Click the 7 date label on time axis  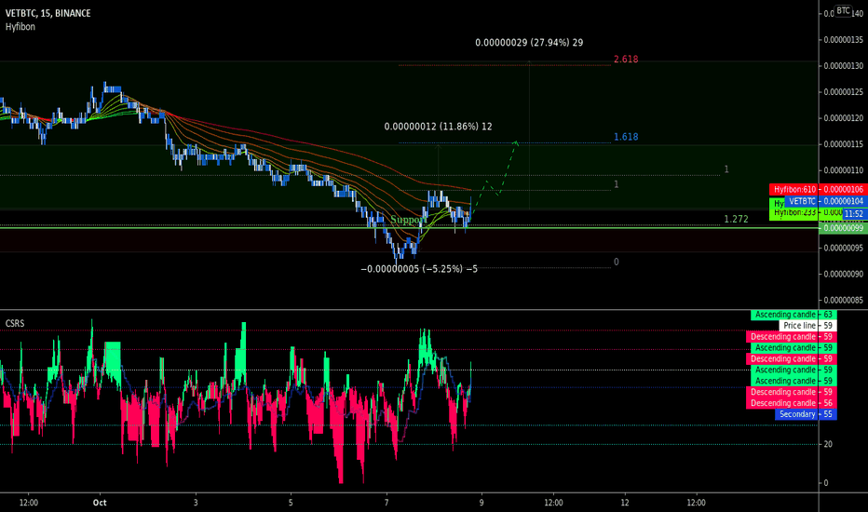[387, 503]
